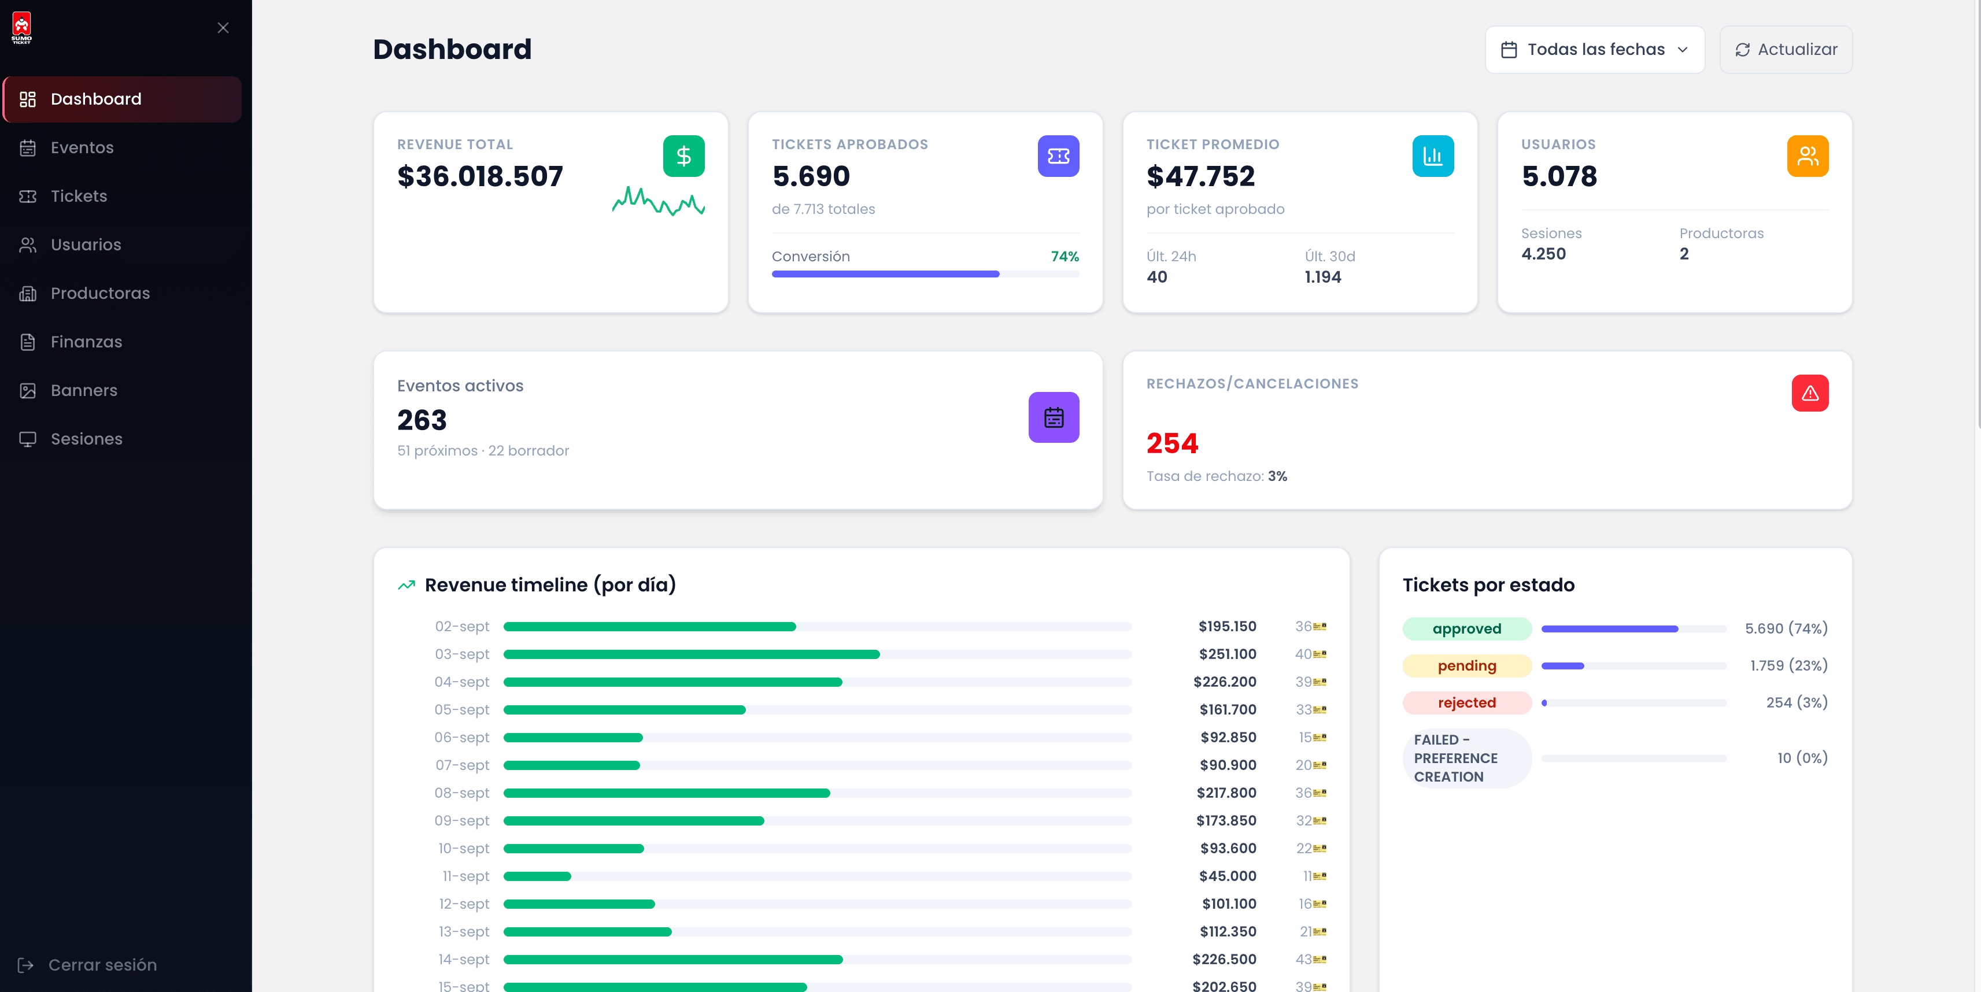Click the page vertical scrollbar
Viewport: 1981px width, 992px height.
(1977, 215)
